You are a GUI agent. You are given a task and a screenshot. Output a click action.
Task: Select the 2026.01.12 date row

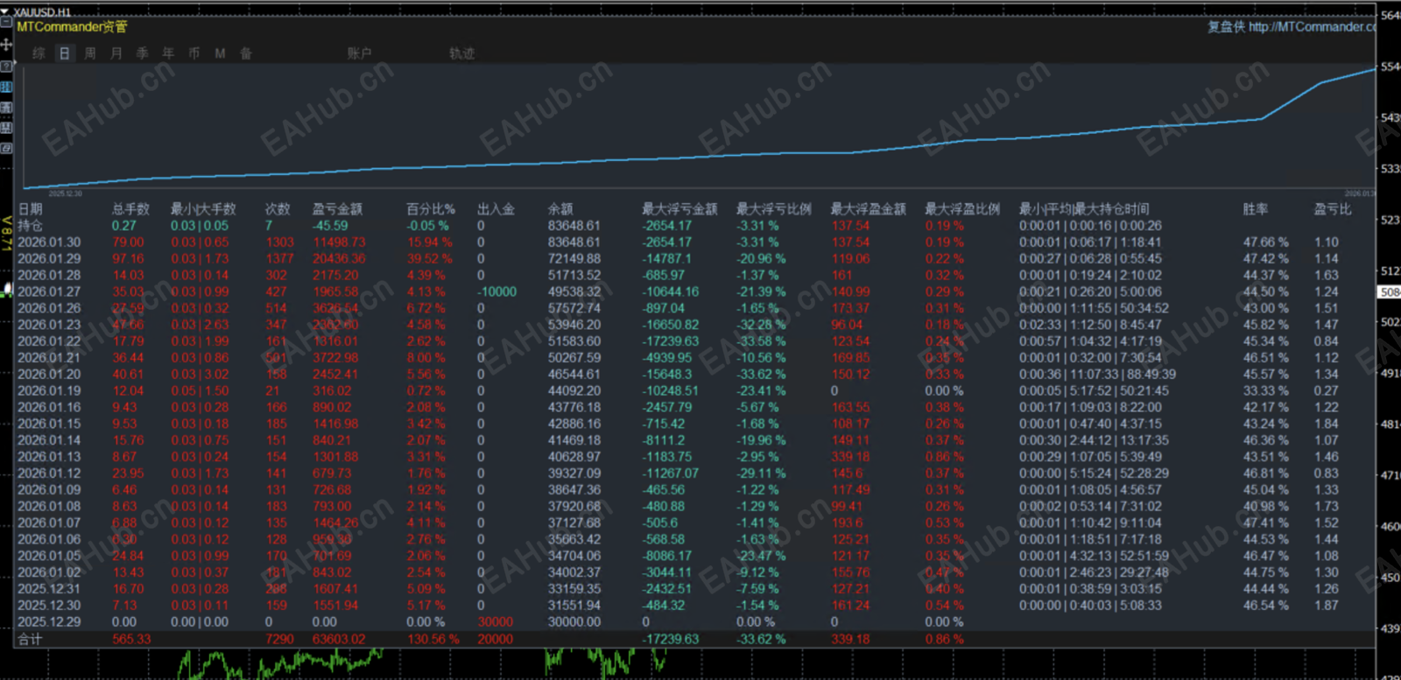tap(49, 473)
